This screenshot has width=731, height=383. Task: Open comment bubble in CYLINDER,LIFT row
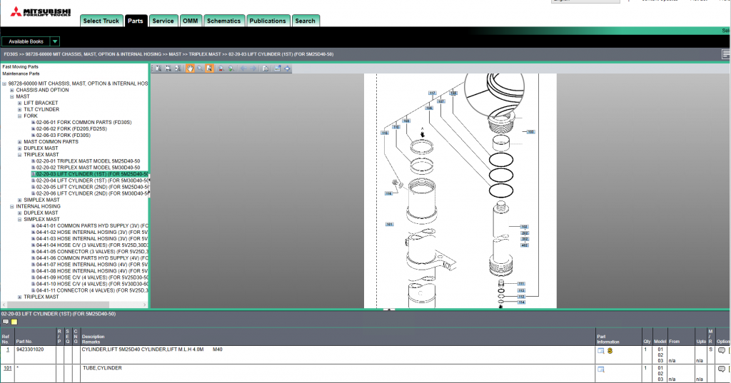pyautogui.click(x=722, y=350)
